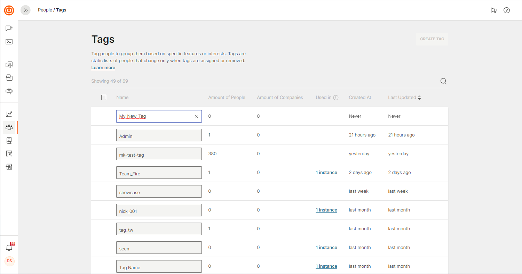Click the orange app logo

coord(9,10)
